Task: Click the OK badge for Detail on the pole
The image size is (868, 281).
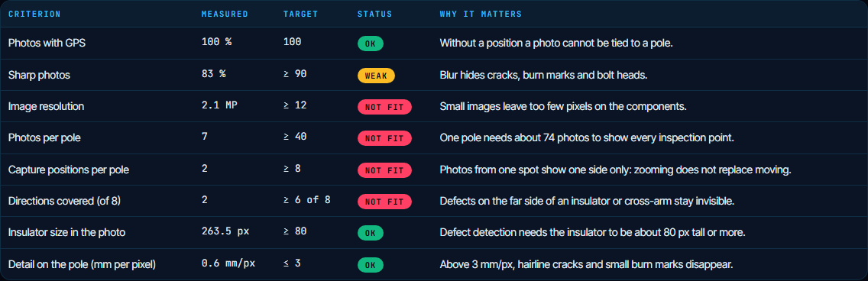Action: [371, 264]
